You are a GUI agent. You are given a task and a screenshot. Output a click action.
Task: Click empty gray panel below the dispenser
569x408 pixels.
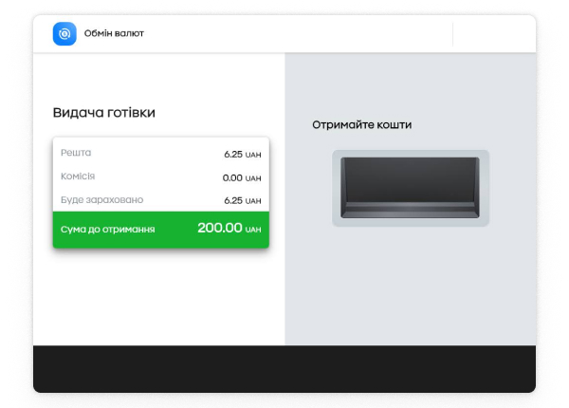tap(410, 285)
